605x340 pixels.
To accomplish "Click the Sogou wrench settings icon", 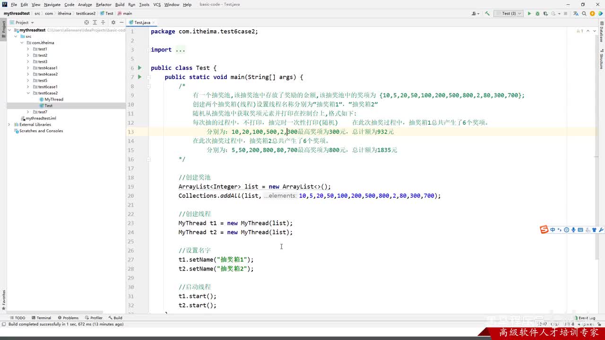I will pos(601,230).
